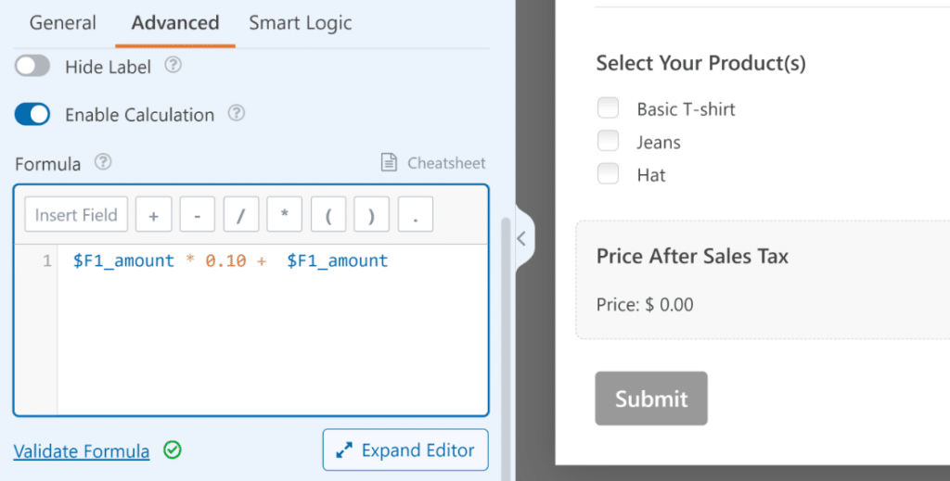
Task: Tick the Hat checkbox
Action: 608,174
